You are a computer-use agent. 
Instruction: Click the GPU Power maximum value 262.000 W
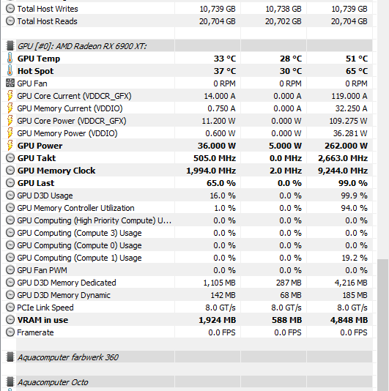(346, 146)
